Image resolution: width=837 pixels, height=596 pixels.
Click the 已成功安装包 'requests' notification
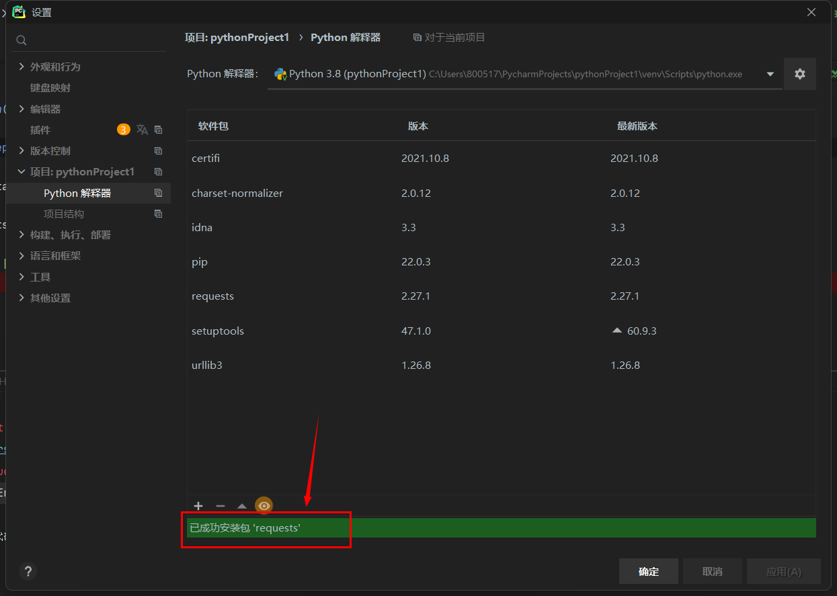[x=502, y=527]
